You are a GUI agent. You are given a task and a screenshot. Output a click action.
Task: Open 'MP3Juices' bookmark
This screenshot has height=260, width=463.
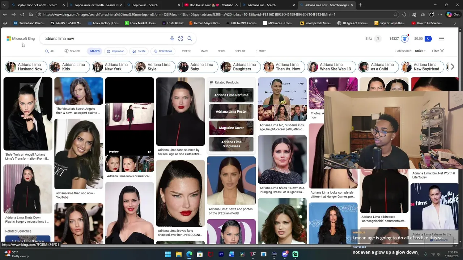(277, 23)
